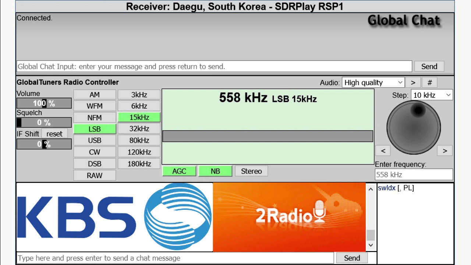Click the chat scrollbar thumb
Image resolution: width=471 pixels, height=265 pixels.
[371, 235]
